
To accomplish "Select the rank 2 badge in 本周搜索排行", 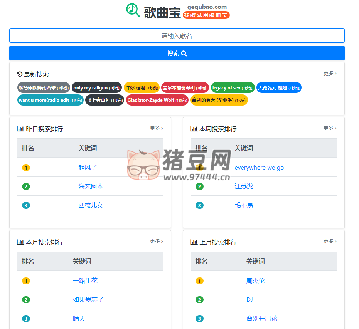I will point(199,186).
